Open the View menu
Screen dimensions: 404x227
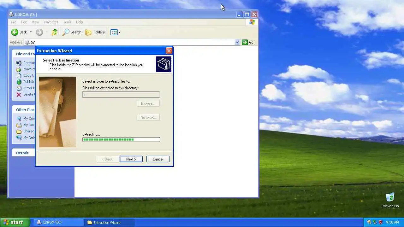(x=35, y=22)
